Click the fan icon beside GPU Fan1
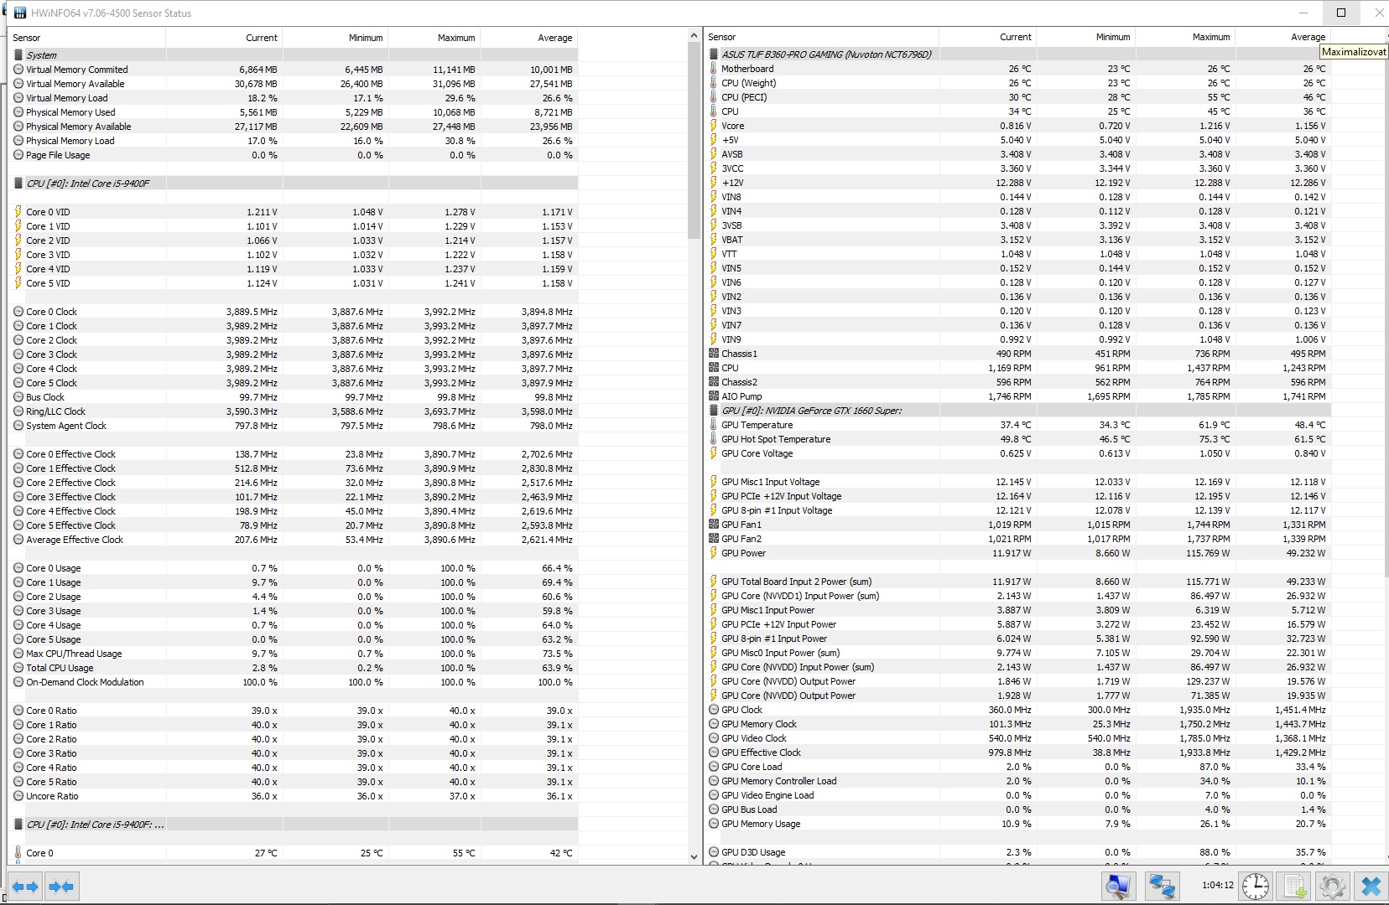The image size is (1389, 905). click(x=714, y=525)
